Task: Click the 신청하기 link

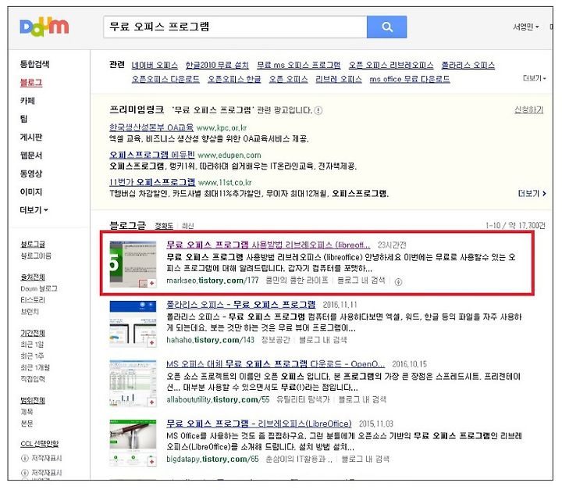Action: click(528, 110)
